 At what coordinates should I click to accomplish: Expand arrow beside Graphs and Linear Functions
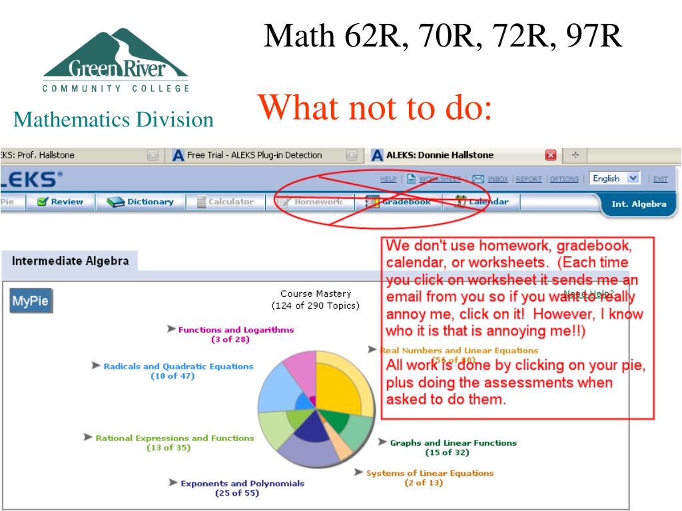pyautogui.click(x=383, y=442)
